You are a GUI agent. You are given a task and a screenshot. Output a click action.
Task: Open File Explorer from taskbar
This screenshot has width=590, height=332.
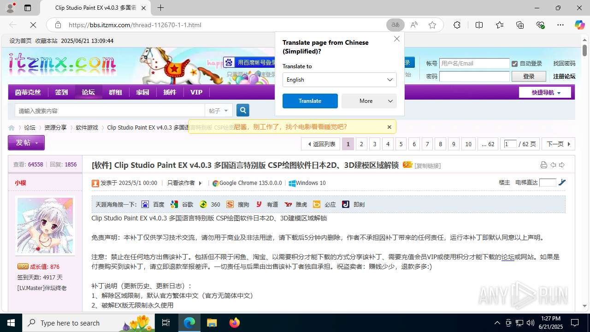[x=212, y=323]
